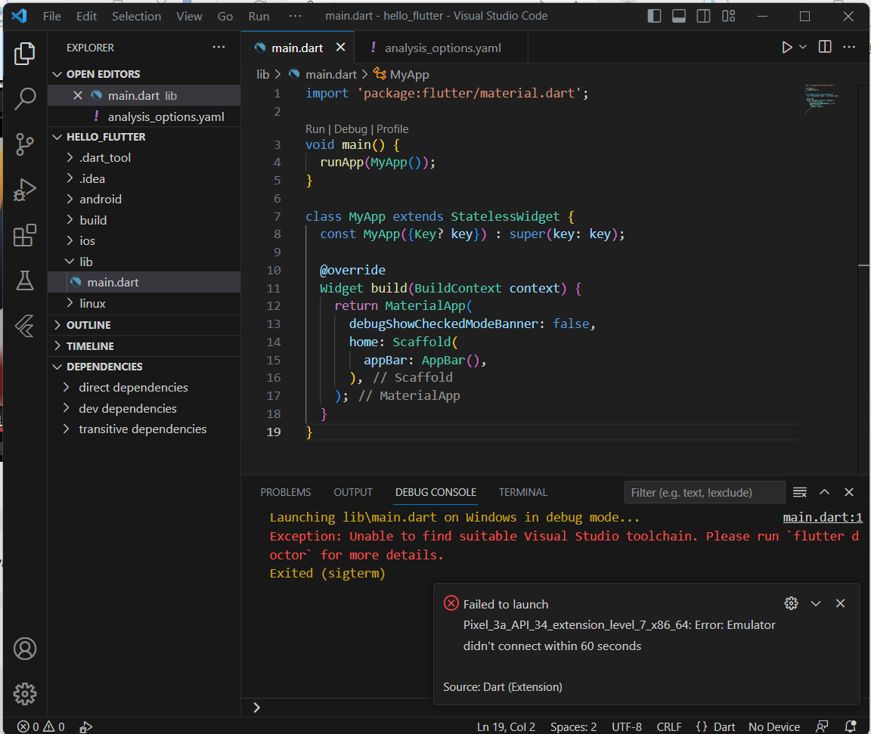Click Debug CodeLens above main()

click(351, 129)
